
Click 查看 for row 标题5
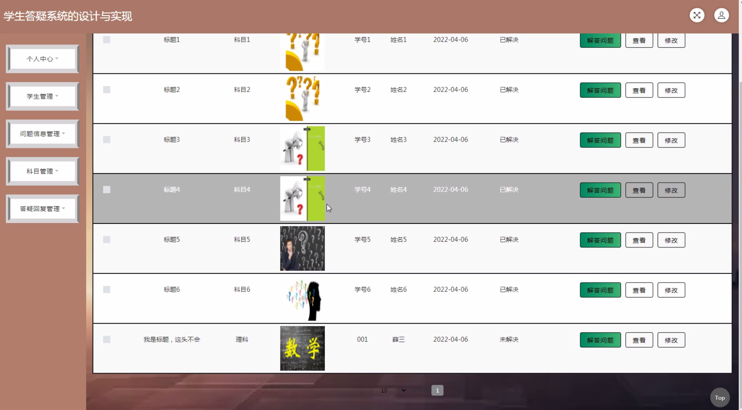tap(639, 240)
